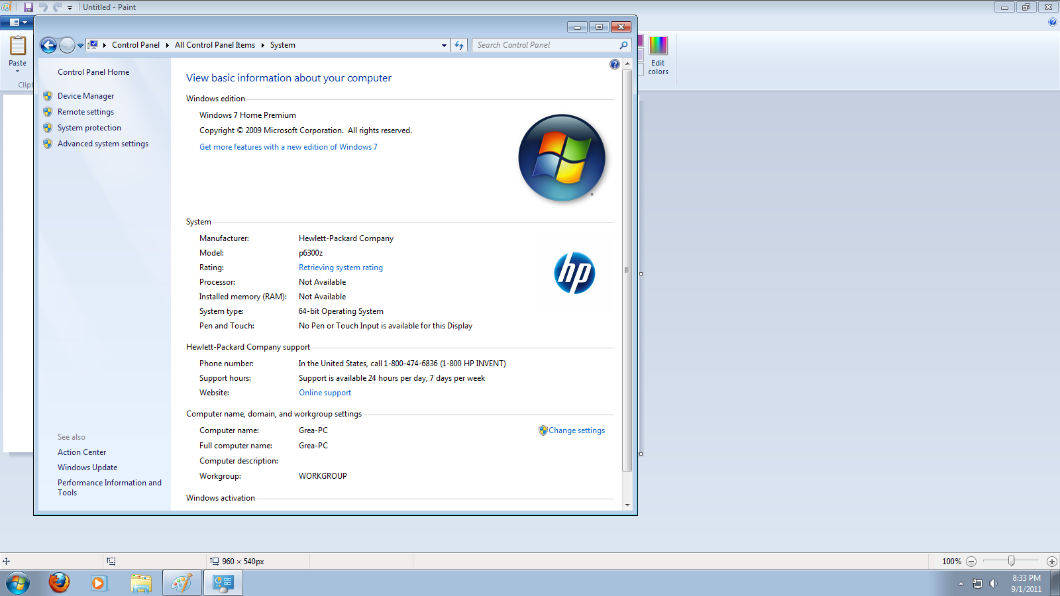Expand the arrow before Control Panel breadcrumb

(105, 45)
